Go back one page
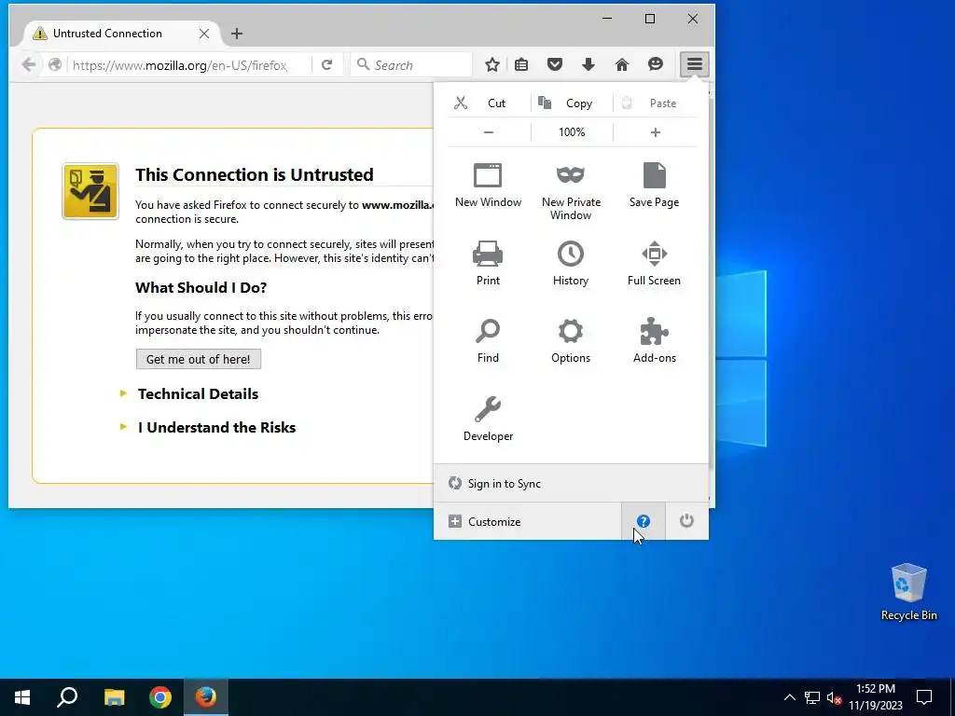The image size is (955, 716). (29, 64)
